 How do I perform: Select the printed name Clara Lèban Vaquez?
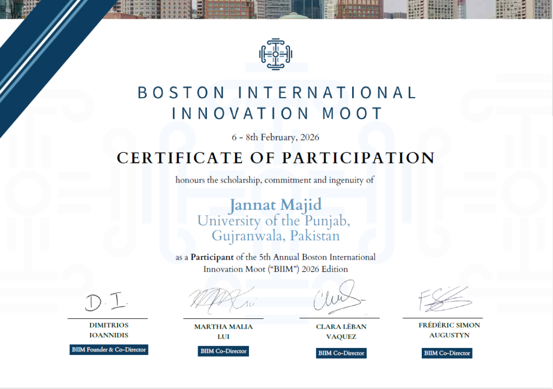(x=340, y=332)
